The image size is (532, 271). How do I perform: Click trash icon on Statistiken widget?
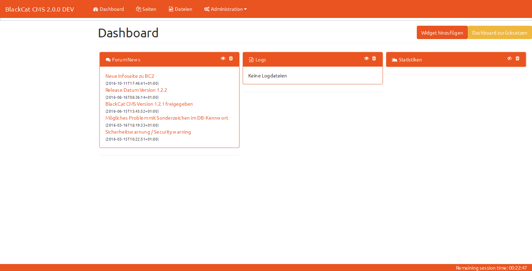[x=517, y=58]
